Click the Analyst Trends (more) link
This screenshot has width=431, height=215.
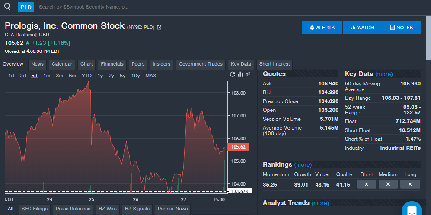320,203
